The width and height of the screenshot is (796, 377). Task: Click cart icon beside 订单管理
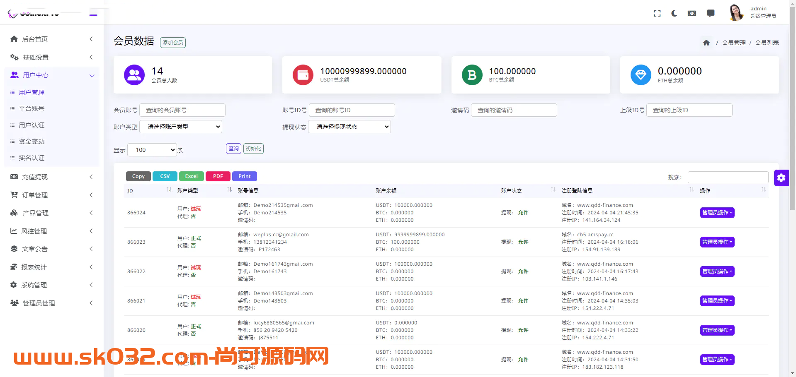click(14, 195)
